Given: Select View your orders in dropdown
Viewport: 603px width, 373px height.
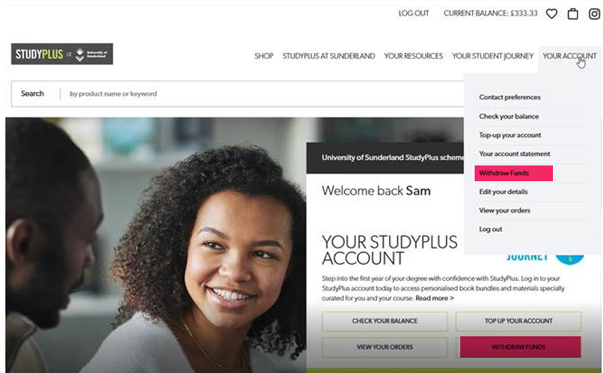Looking at the screenshot, I should coord(504,210).
